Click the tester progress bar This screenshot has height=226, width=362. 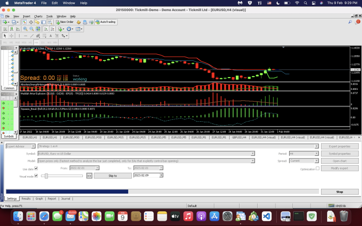[x=162, y=192]
